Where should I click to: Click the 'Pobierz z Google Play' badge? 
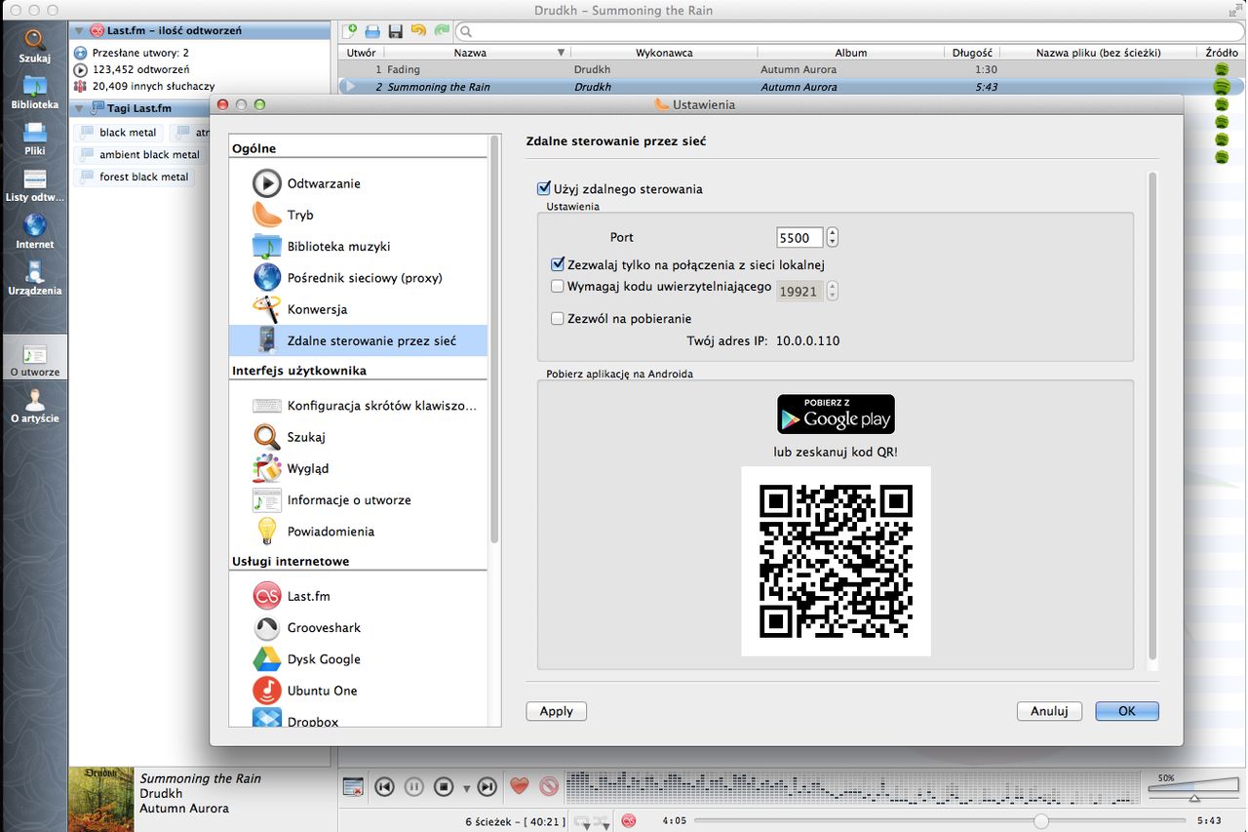835,413
